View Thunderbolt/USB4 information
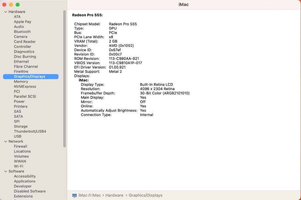Viewport: 301px width, 200px height. 30,131
